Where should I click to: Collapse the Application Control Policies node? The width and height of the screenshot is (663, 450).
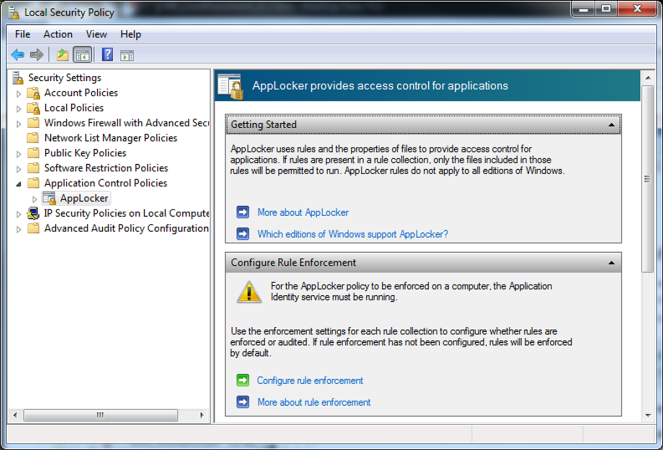point(19,184)
